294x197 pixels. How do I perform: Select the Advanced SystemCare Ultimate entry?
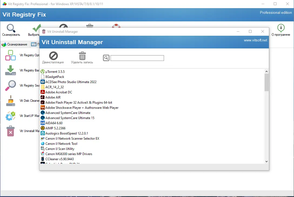pyautogui.click(x=68, y=113)
